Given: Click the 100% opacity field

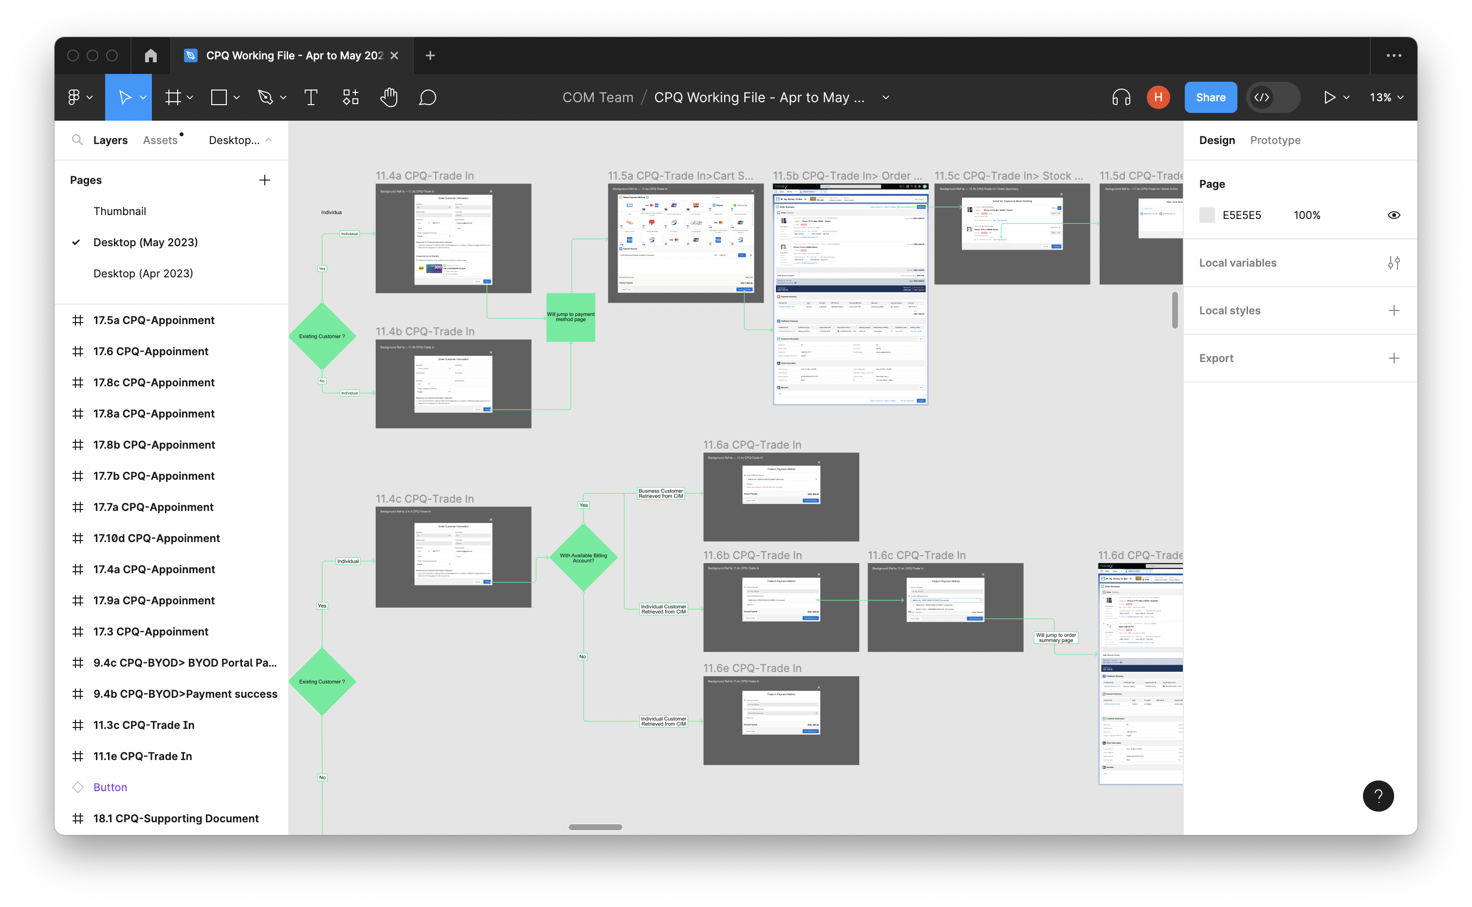Looking at the screenshot, I should click(1306, 215).
